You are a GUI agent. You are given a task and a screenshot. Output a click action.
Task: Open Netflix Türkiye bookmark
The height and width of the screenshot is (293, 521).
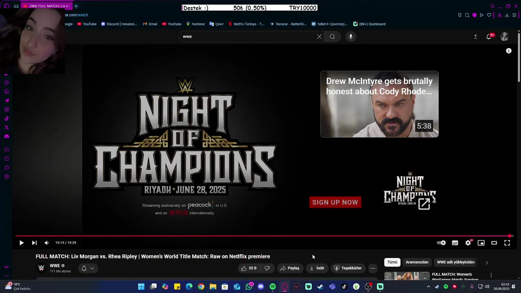coord(246,24)
